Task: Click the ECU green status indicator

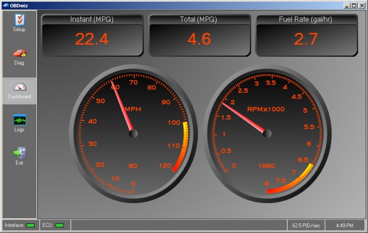Action: pos(60,226)
